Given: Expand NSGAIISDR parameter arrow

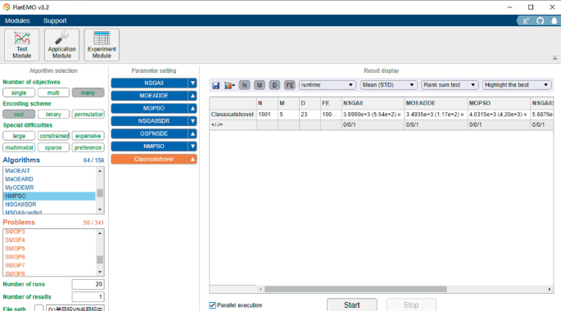Looking at the screenshot, I should pos(192,121).
